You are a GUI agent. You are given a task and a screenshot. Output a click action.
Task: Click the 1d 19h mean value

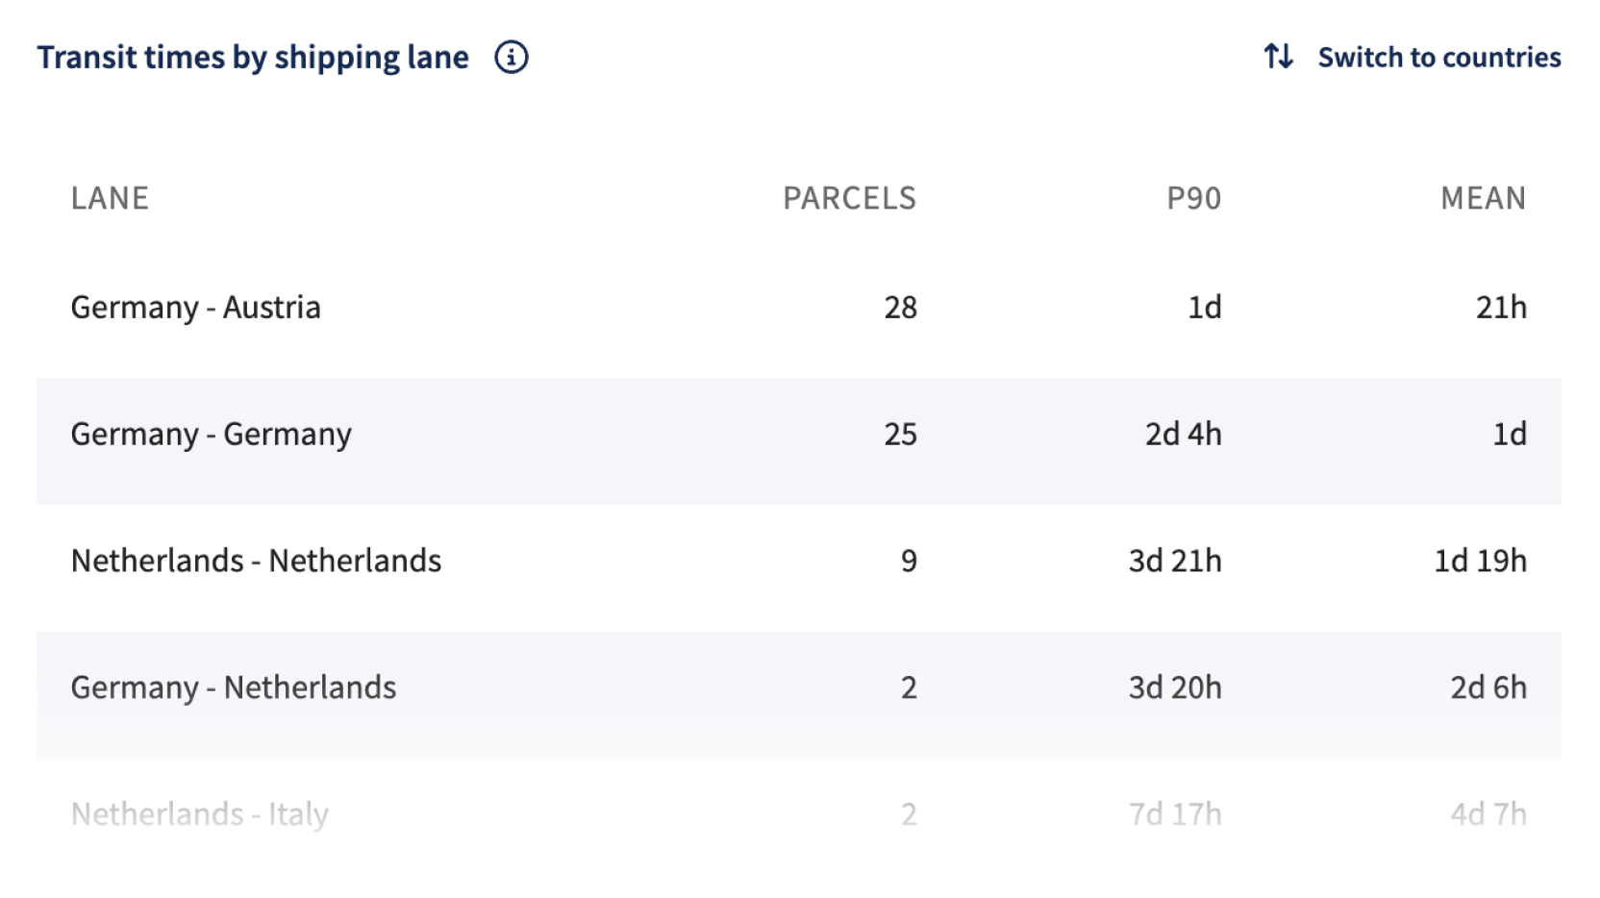click(1480, 561)
